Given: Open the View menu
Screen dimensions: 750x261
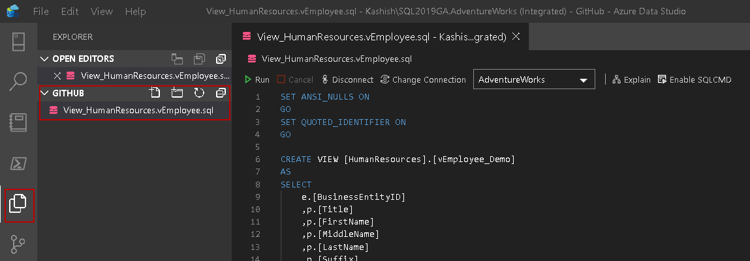Looking at the screenshot, I should [102, 12].
